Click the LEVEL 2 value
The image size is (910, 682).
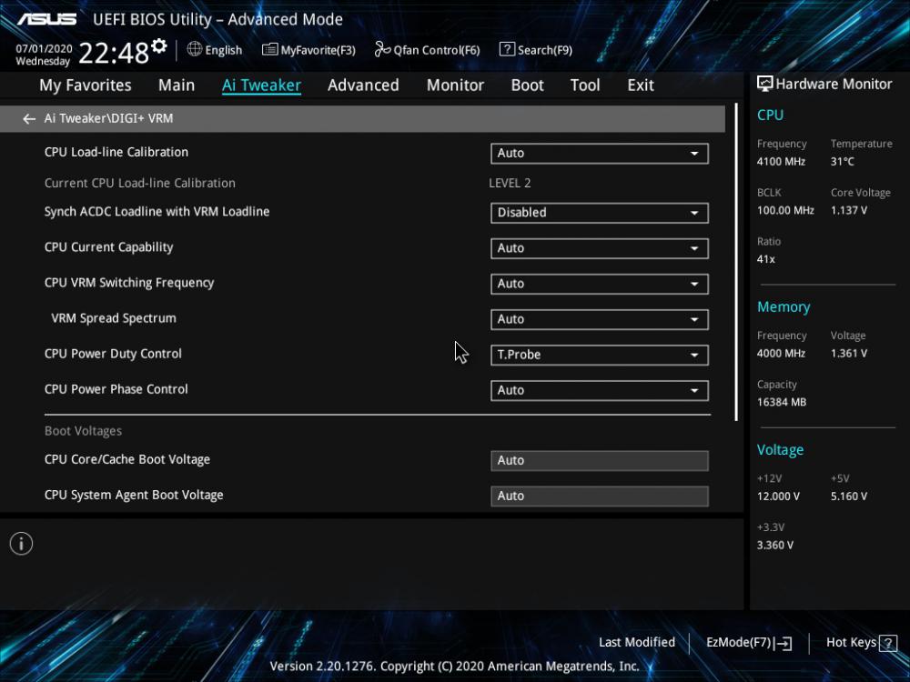(510, 184)
